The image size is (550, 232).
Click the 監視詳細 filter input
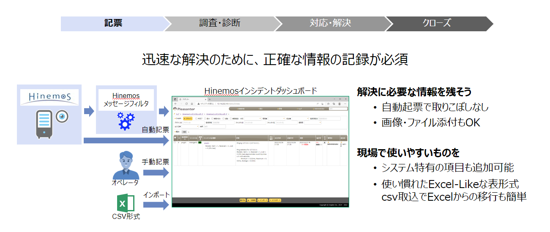pyautogui.click(x=224, y=123)
